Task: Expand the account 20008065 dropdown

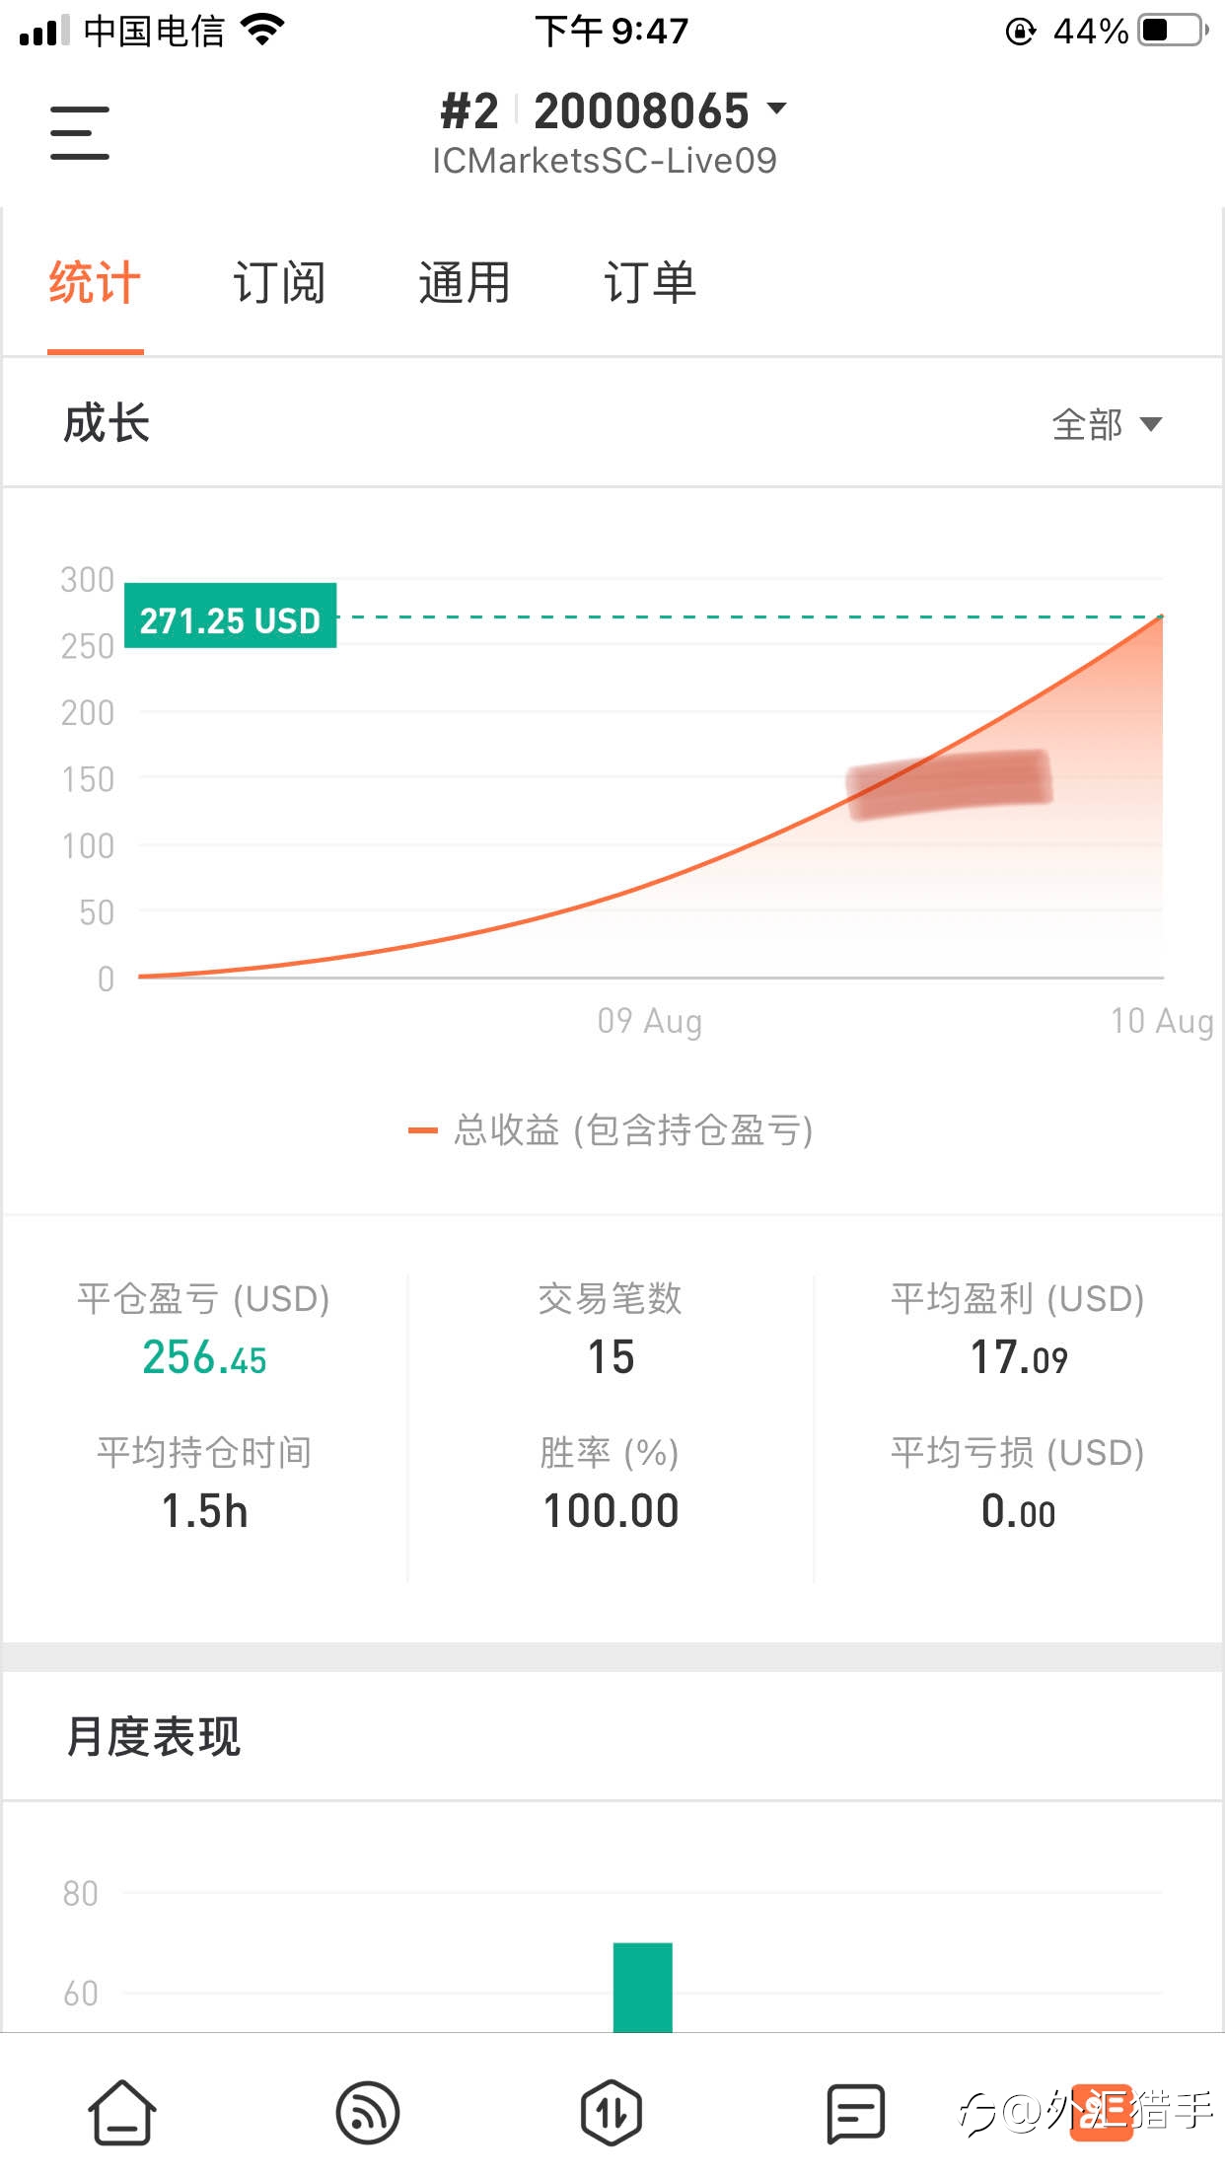Action: point(661,110)
